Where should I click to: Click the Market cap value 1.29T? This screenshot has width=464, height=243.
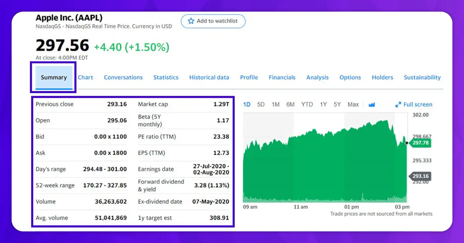[222, 104]
